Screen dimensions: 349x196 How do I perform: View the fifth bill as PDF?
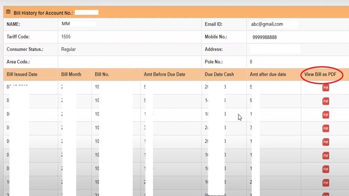pyautogui.click(x=325, y=142)
